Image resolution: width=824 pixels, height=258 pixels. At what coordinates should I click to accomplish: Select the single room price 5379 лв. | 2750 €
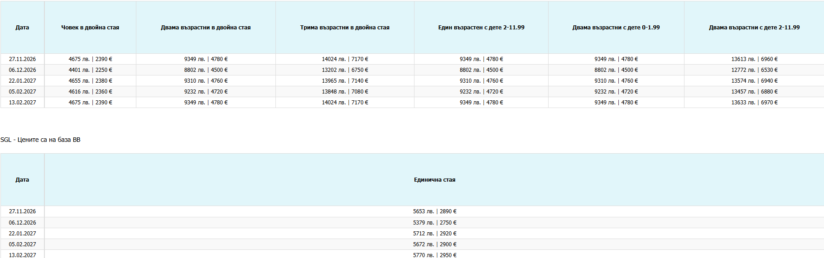(434, 223)
